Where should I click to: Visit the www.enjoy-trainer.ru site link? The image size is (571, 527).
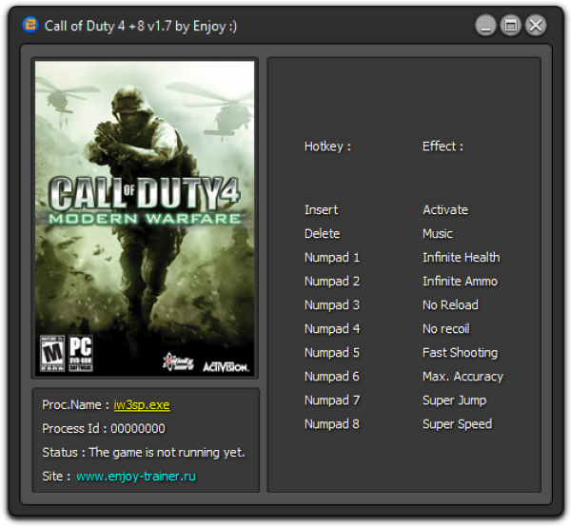136,476
